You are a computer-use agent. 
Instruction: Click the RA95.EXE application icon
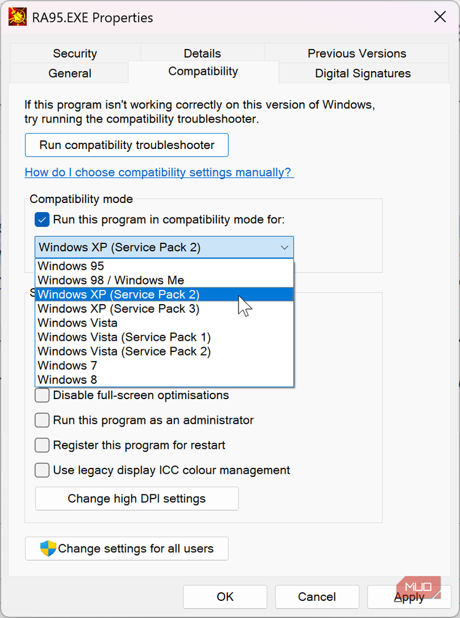17,17
